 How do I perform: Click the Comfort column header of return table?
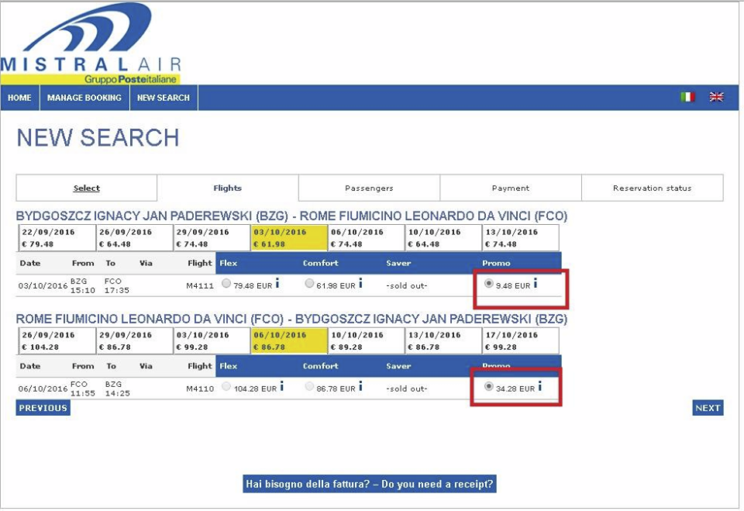321,366
